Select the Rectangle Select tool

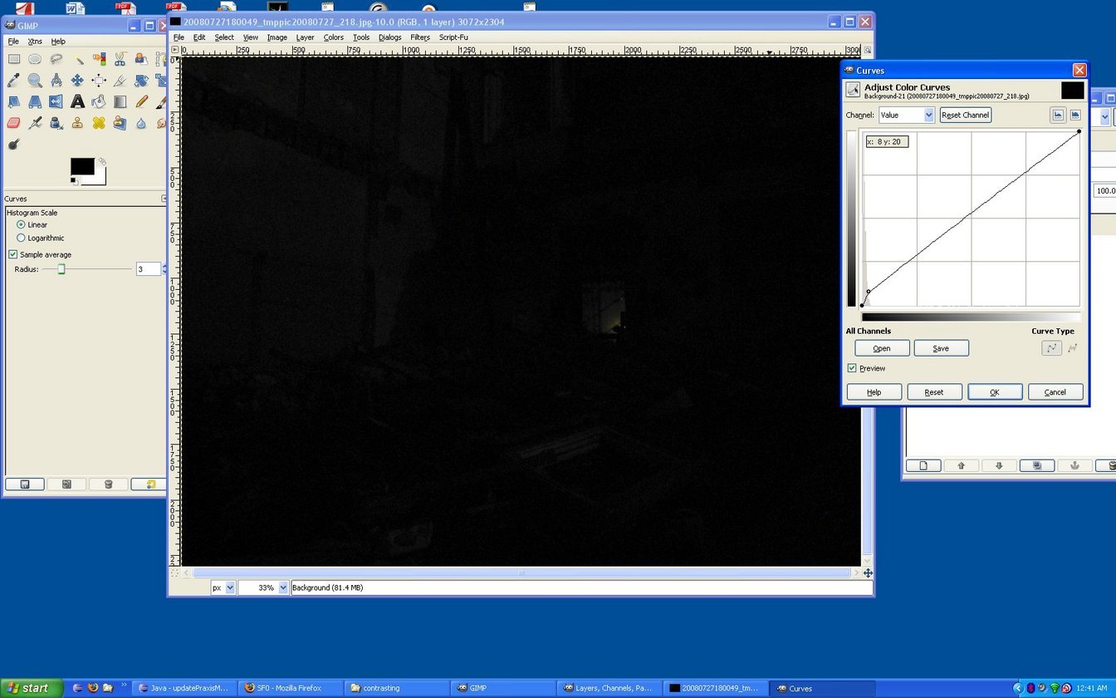(x=14, y=59)
